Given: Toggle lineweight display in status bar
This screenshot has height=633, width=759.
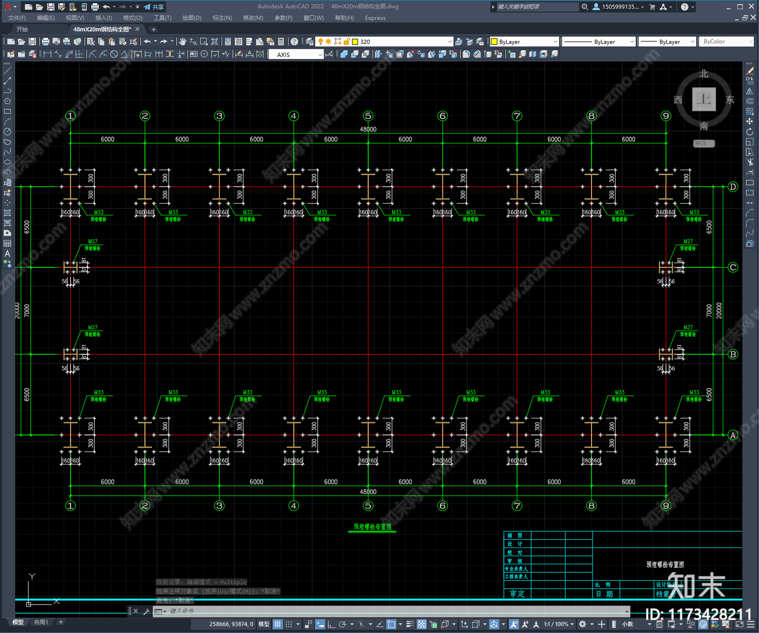Looking at the screenshot, I should click(x=410, y=624).
